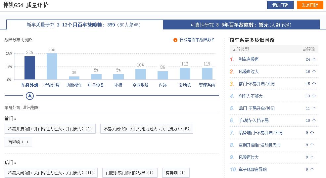Screen dimensions: 326x178
Task: Click the 24 个 count for 刹车有噪声
Action: [311, 59]
